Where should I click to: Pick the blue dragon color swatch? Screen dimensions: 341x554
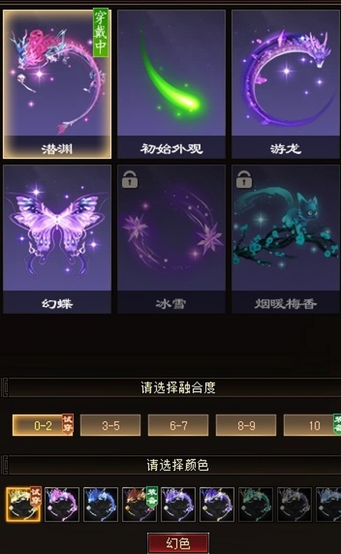[x=101, y=504]
